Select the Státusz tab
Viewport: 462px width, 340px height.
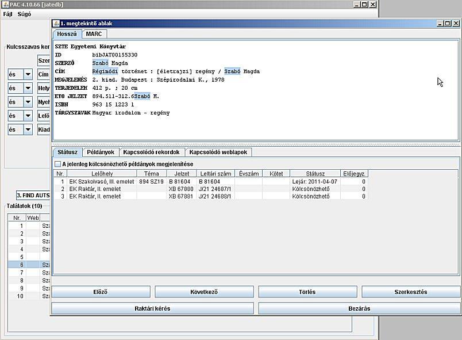(x=67, y=152)
